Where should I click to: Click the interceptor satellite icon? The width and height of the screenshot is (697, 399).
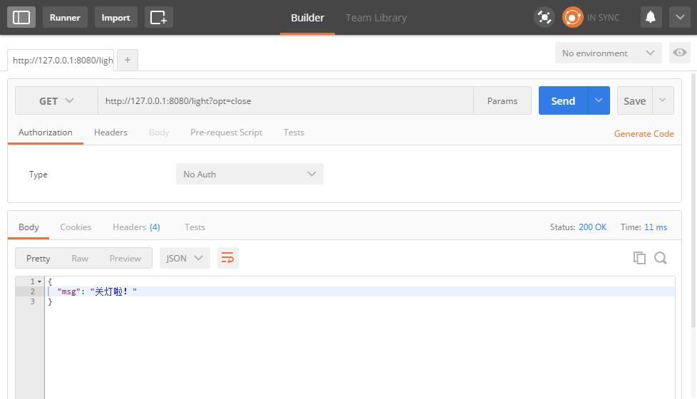[x=544, y=17]
